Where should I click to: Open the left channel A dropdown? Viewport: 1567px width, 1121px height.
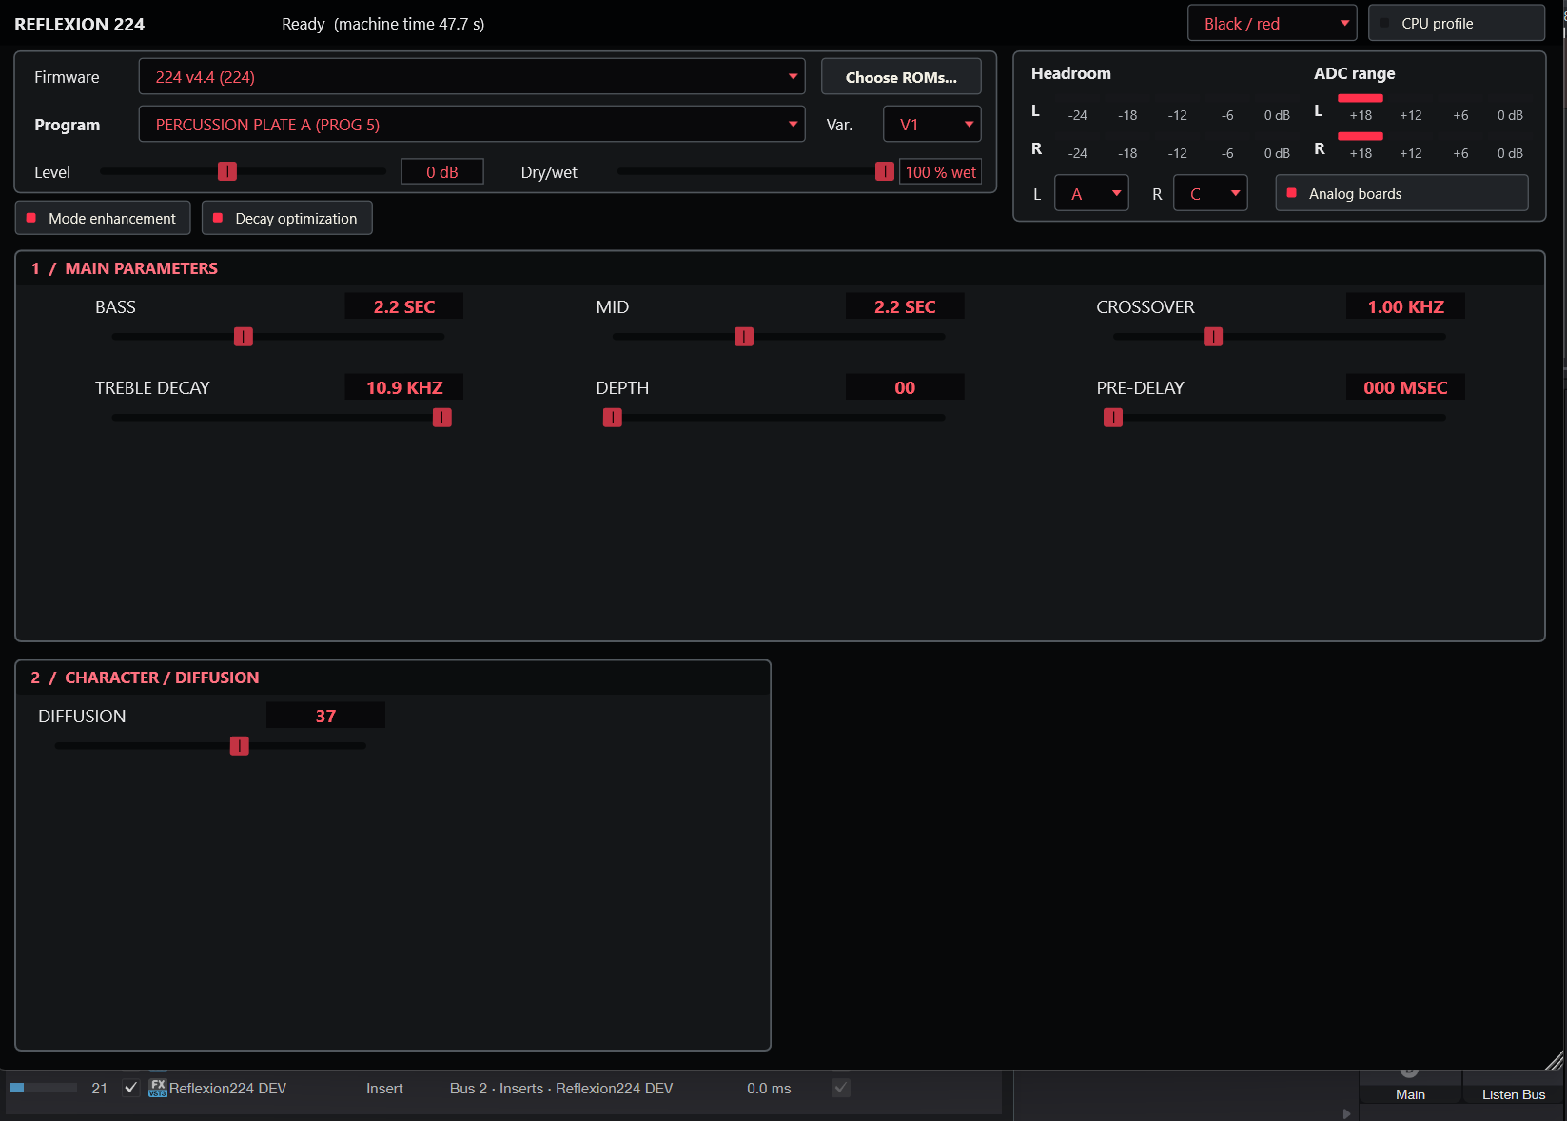click(x=1091, y=193)
